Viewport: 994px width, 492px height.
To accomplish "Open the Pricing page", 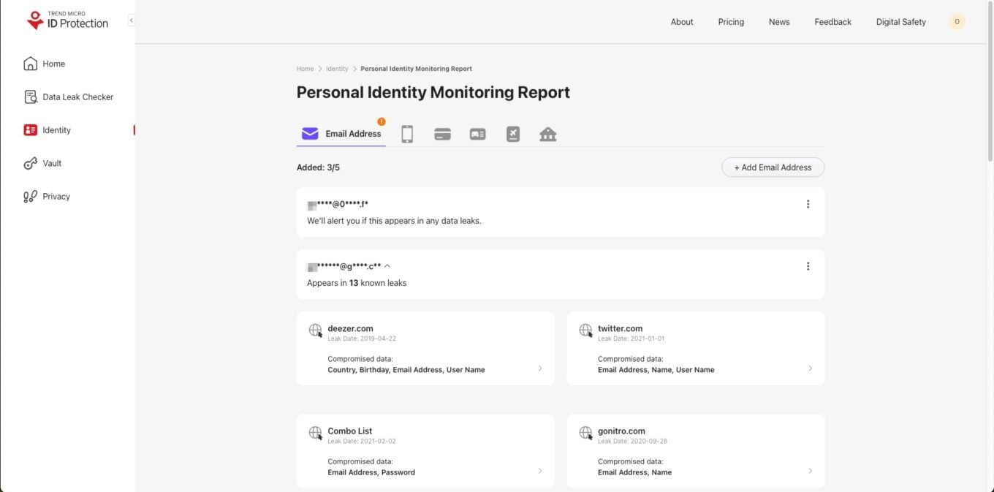I will [x=731, y=22].
